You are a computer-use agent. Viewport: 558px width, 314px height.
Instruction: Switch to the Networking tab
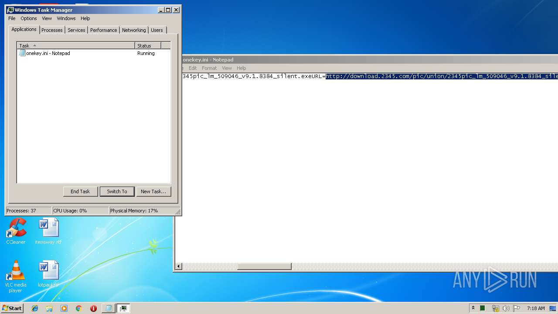click(134, 30)
